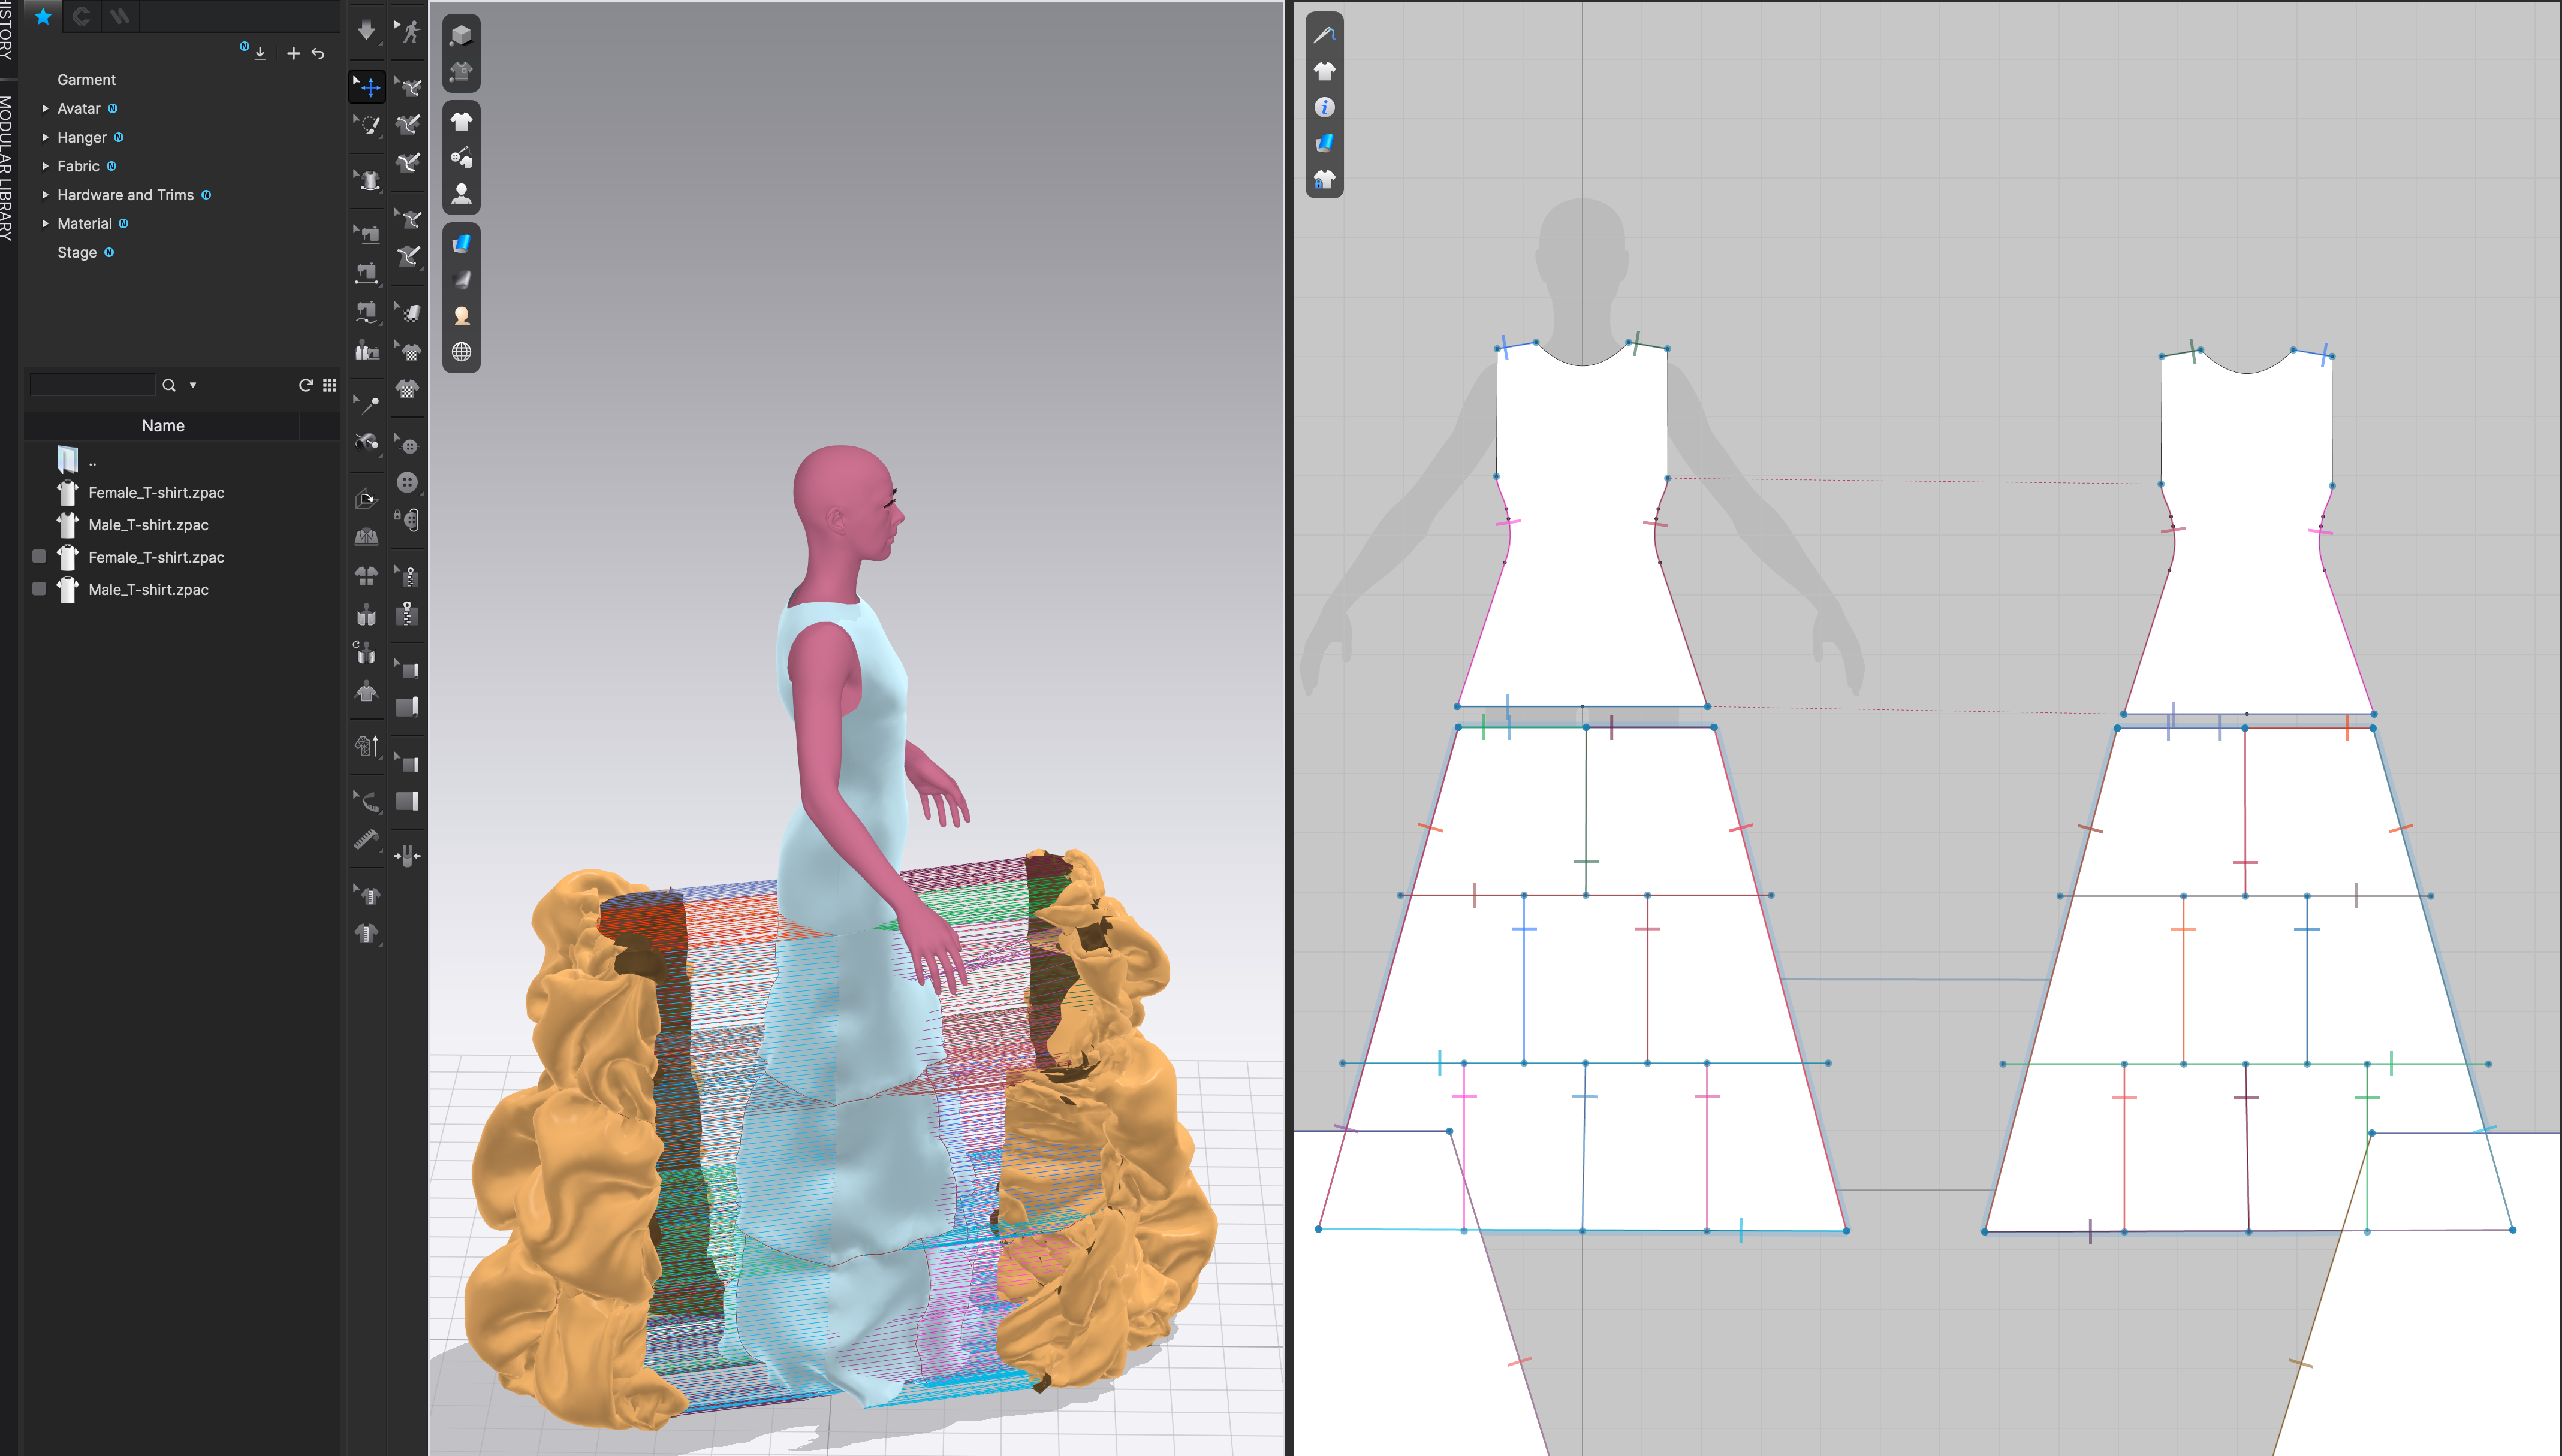Add a folder with the plus button
Image resolution: width=2562 pixels, height=1456 pixels.
click(293, 53)
